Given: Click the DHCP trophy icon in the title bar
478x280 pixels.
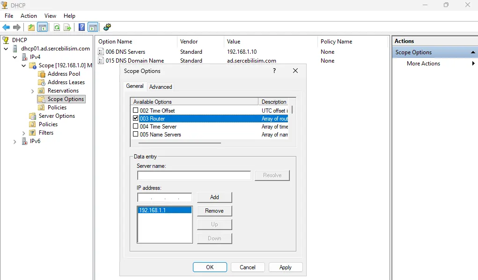Looking at the screenshot, I should [5, 5].
